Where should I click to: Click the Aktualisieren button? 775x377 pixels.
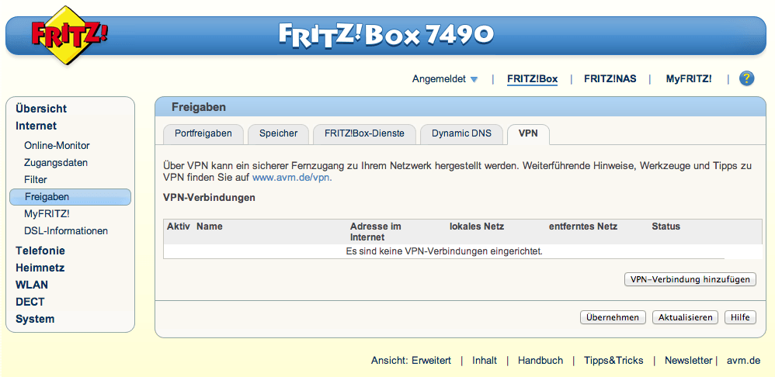685,317
